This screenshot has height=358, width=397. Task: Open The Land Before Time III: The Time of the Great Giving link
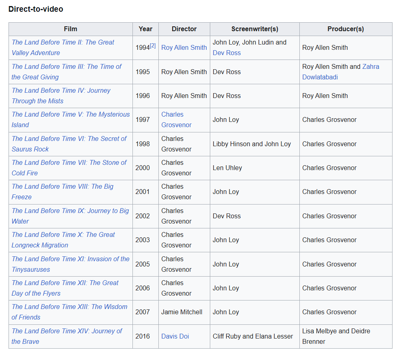click(x=66, y=72)
